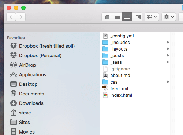The width and height of the screenshot is (183, 135).
Task: Select the column view button
Action: (x=127, y=17)
